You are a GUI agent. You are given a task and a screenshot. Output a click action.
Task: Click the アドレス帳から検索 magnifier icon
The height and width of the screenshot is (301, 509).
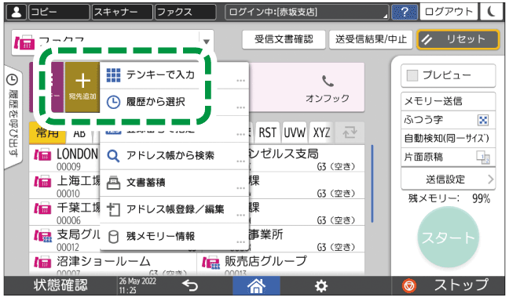[113, 156]
